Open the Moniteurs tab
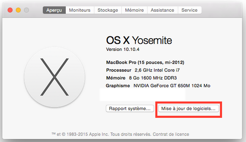Image resolution: width=246 pixels, height=142 pixels. tap(80, 10)
